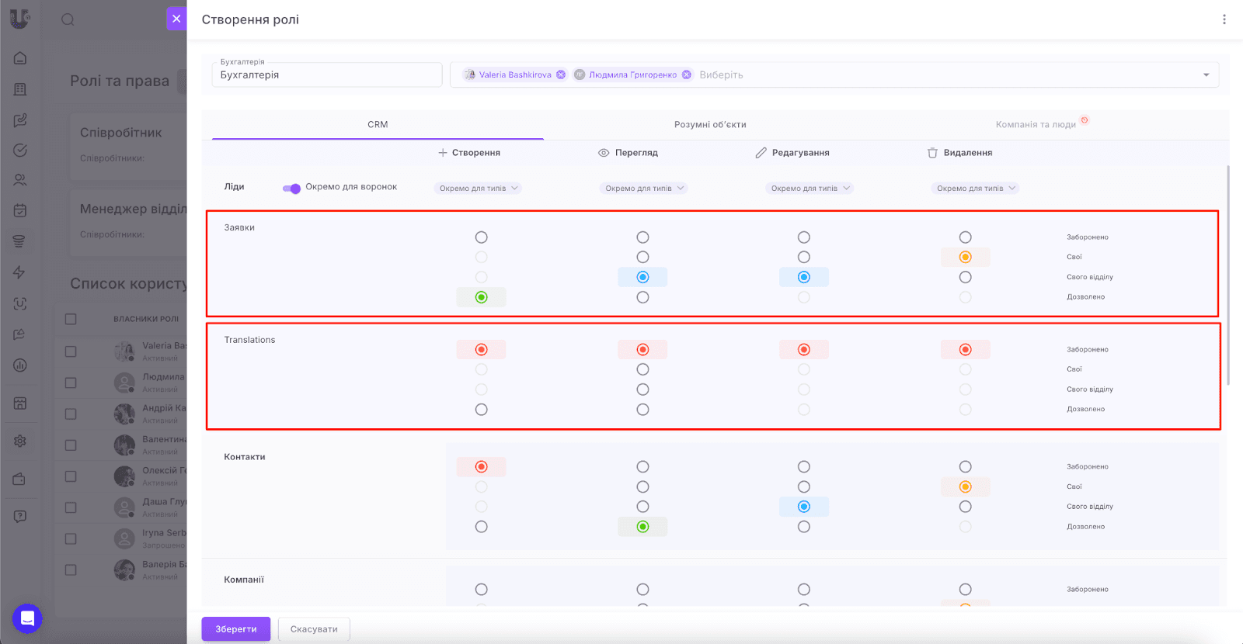
Task: Open the three-dot options menu
Action: [1224, 19]
